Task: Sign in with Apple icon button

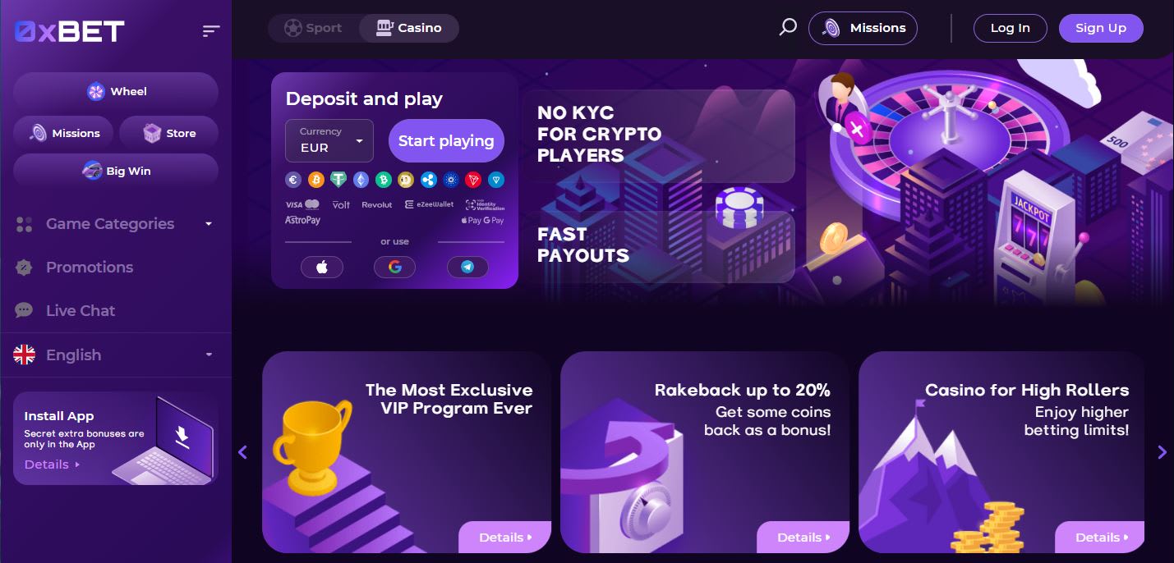Action: click(322, 267)
